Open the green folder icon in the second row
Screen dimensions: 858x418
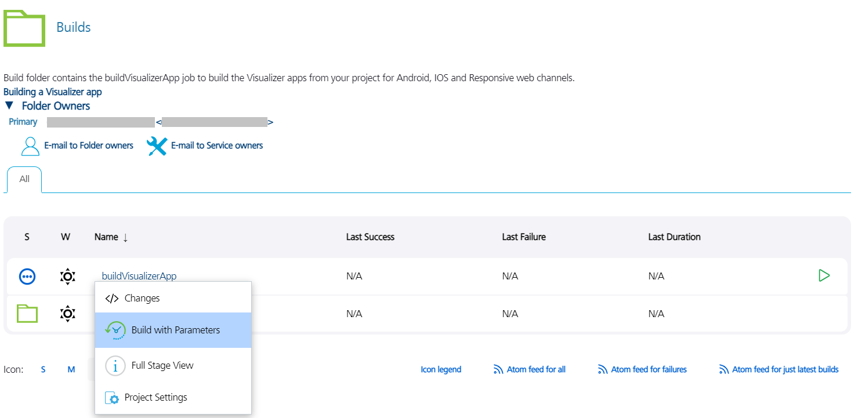coord(27,313)
